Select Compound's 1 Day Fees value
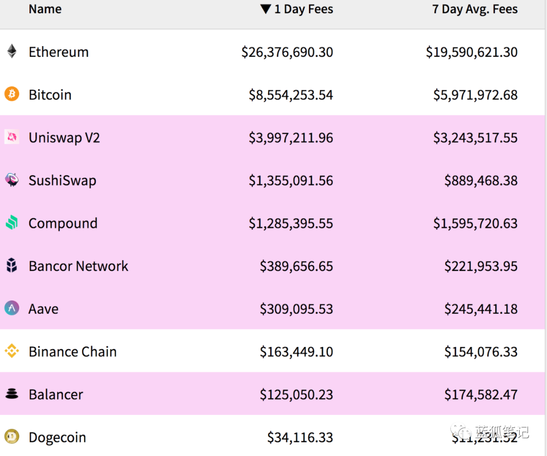The width and height of the screenshot is (547, 456). (x=291, y=223)
